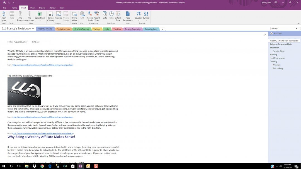This screenshot has height=169, width=301.
Task: Insert the Date stamp
Action: coord(105,15)
